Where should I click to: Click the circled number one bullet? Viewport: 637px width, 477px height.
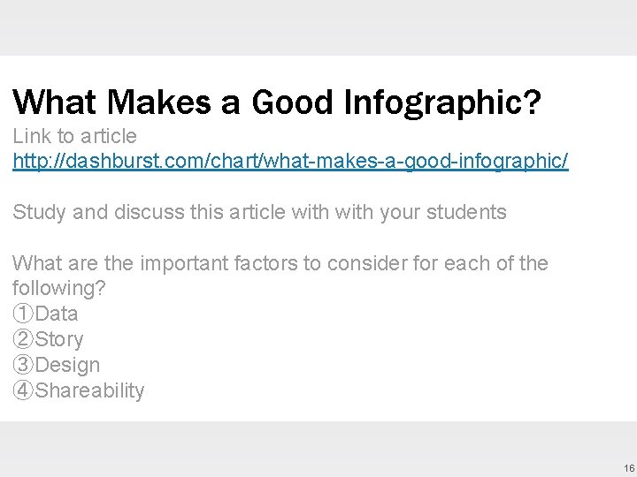tap(23, 314)
